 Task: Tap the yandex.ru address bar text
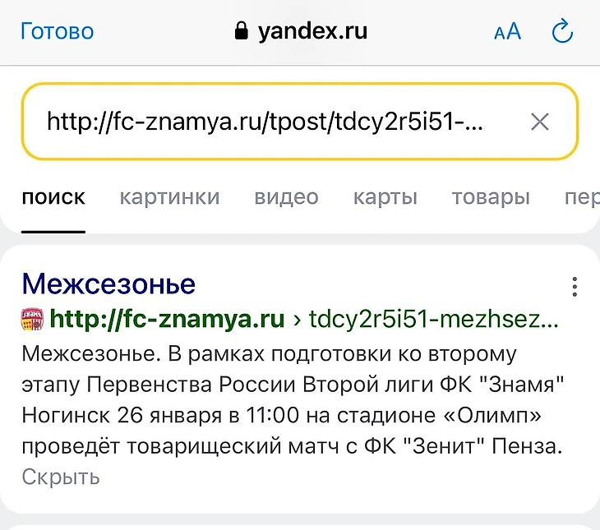point(312,32)
